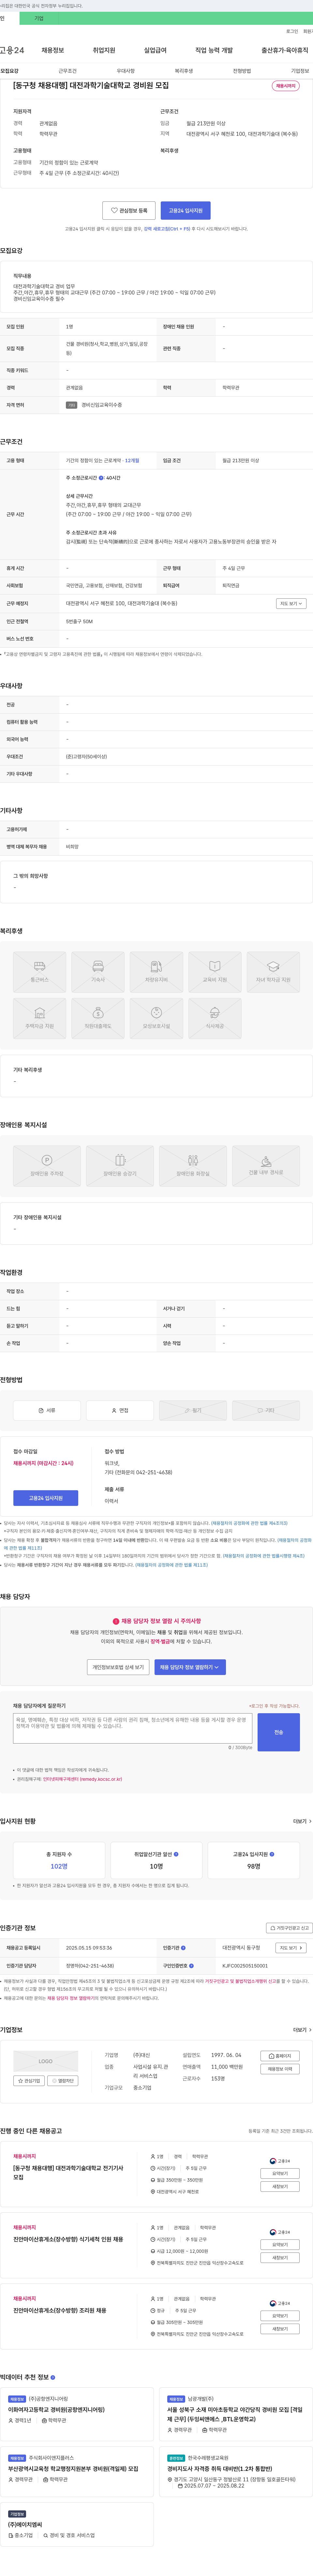Click the 장애인용 화장실 facility icon
The image size is (313, 2576).
193,1166
